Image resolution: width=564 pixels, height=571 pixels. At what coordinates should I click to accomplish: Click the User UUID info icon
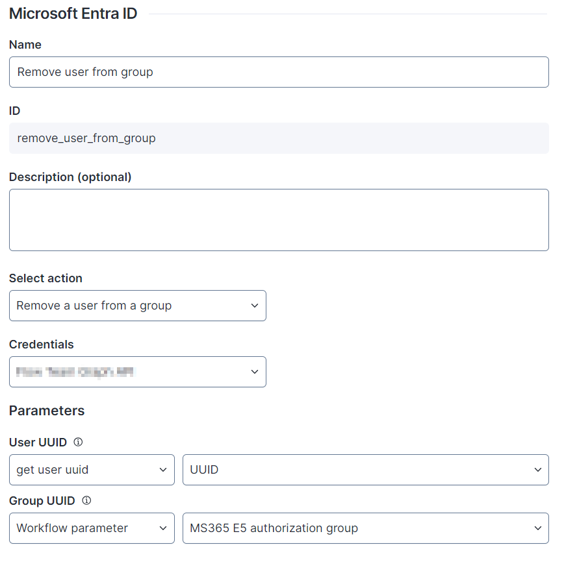click(x=78, y=443)
